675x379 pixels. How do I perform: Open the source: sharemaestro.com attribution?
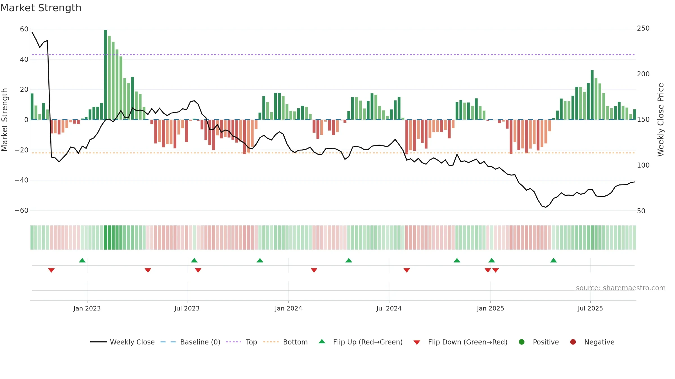621,288
